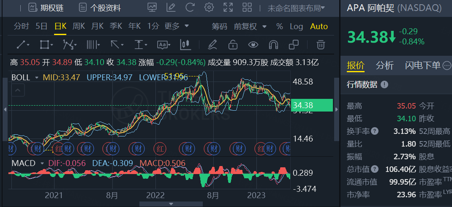
Task: Switch to the 分析 analysis tab
Action: point(384,65)
